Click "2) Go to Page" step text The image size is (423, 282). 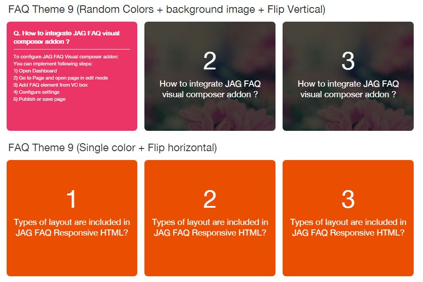point(61,78)
